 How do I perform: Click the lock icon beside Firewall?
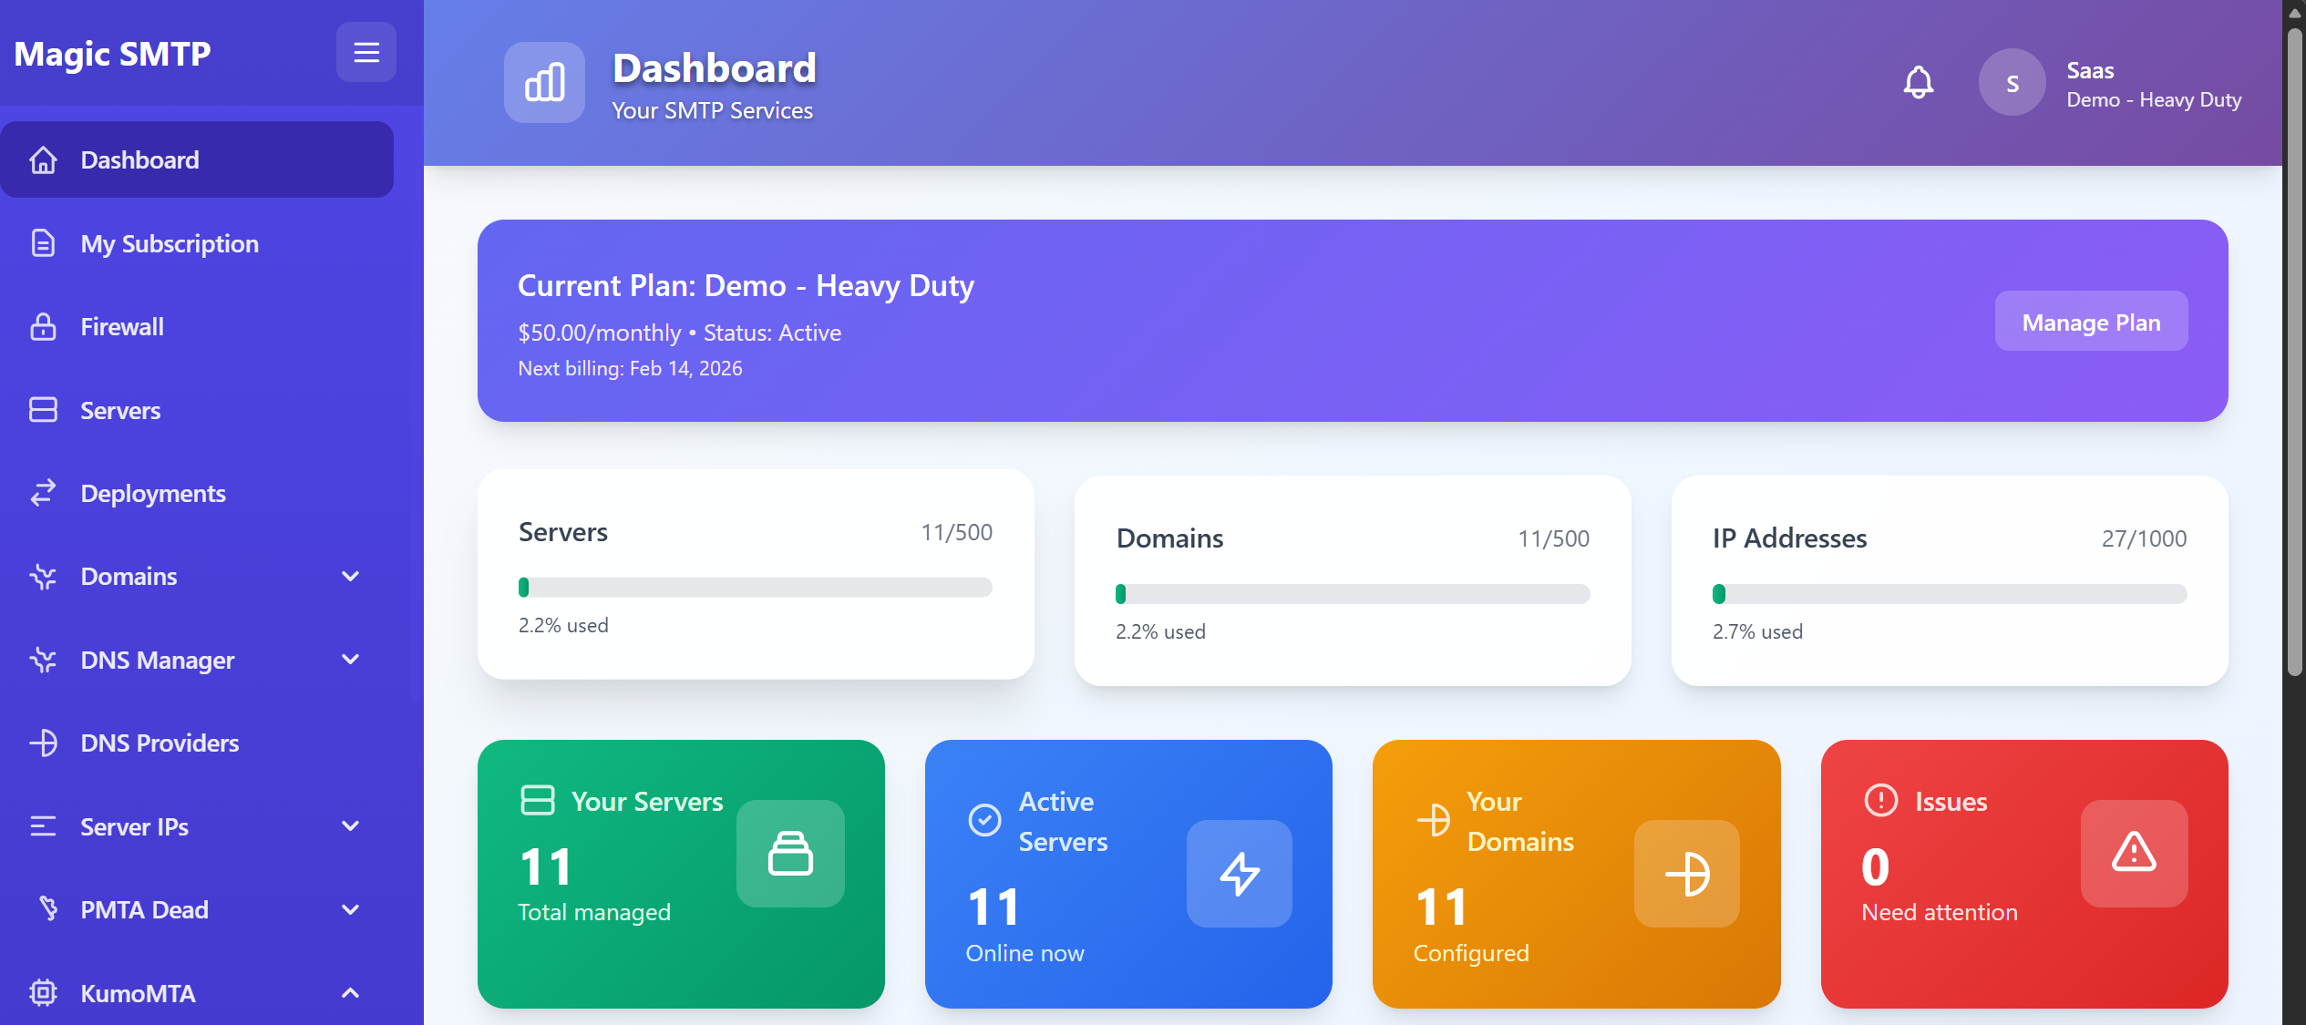pos(43,326)
